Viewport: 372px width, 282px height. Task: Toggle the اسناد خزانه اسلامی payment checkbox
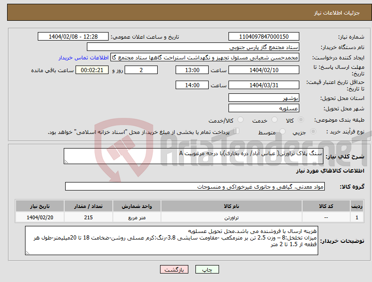pyautogui.click(x=237, y=131)
